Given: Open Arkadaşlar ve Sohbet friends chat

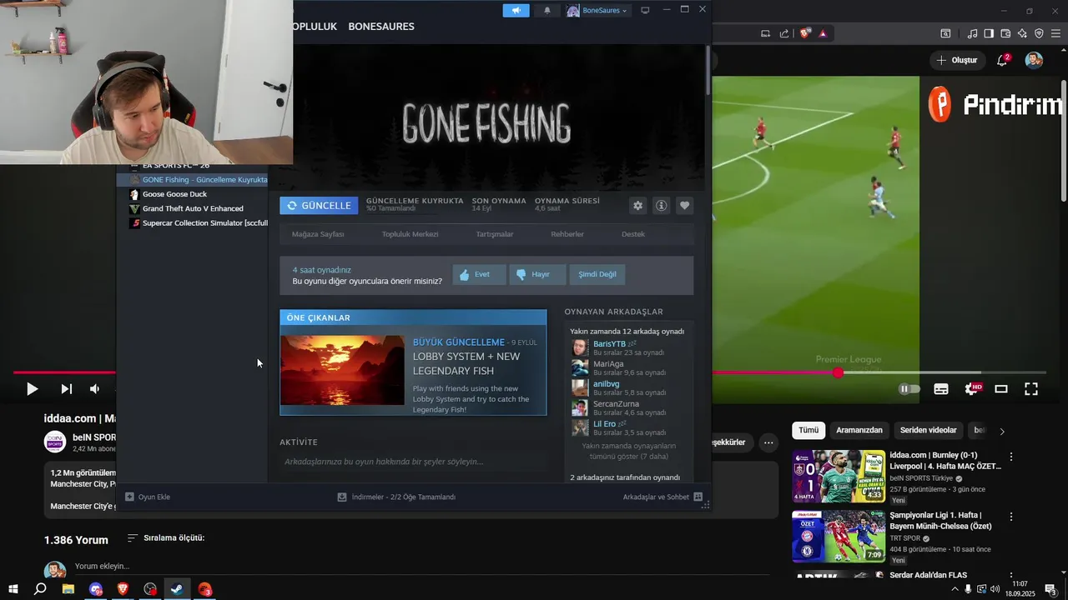Looking at the screenshot, I should [x=662, y=497].
